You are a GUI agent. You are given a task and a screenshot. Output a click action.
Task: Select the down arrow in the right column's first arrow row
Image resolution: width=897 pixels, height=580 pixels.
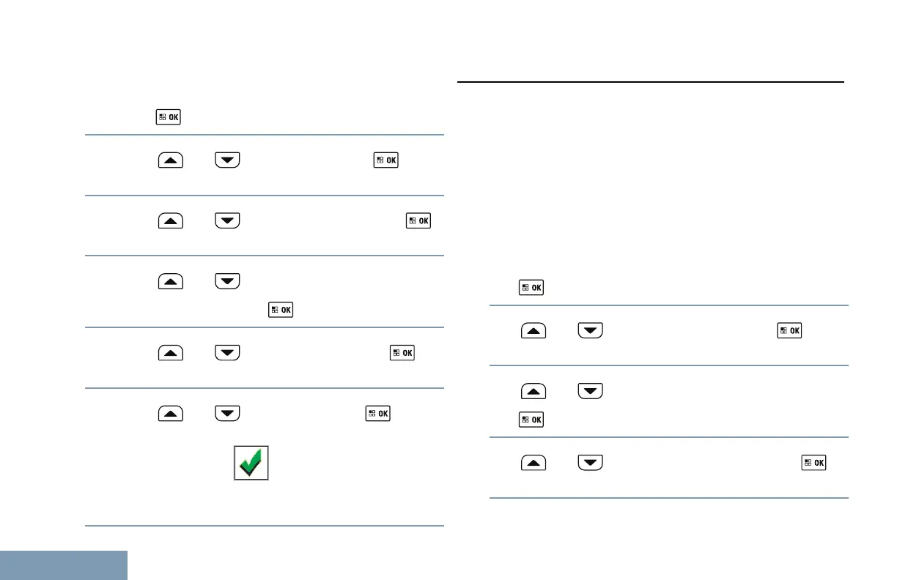coord(590,331)
